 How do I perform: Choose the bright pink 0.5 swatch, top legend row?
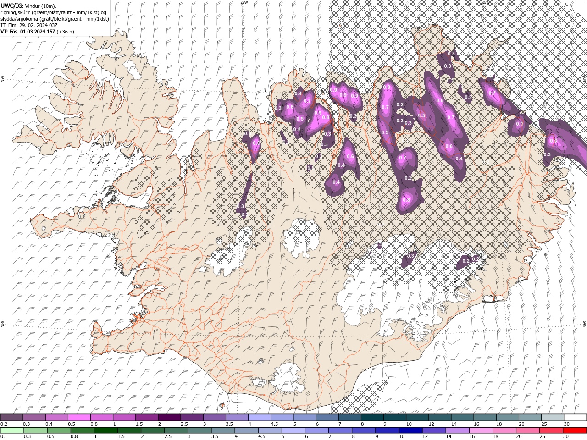point(79,418)
